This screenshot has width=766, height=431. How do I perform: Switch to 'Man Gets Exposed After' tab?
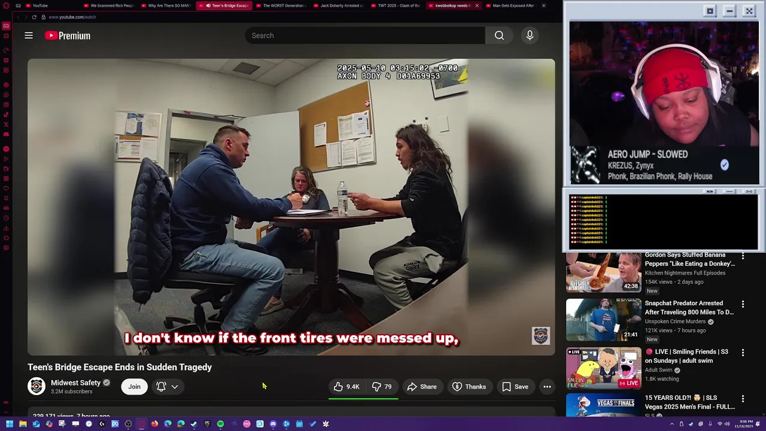point(510,5)
